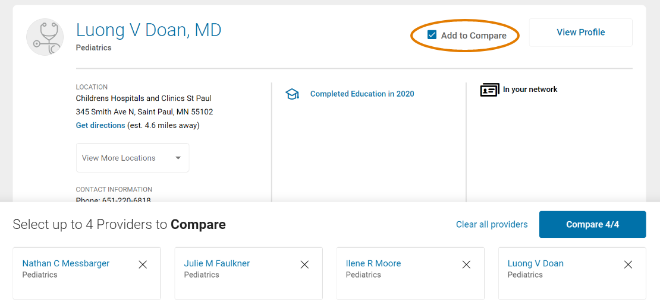Click the stethoscope avatar icon
This screenshot has width=660, height=306.
point(45,37)
